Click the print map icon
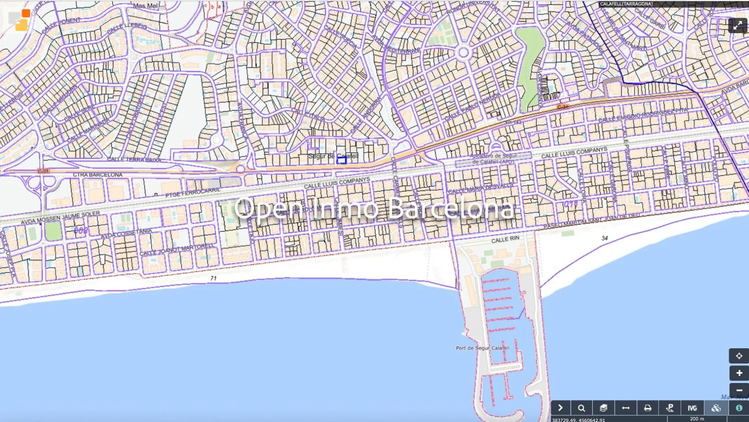This screenshot has height=422, width=749. pyautogui.click(x=648, y=408)
